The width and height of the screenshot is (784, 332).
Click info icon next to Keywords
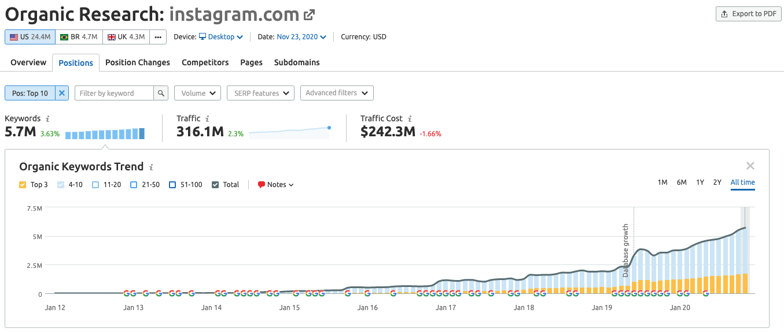point(47,118)
